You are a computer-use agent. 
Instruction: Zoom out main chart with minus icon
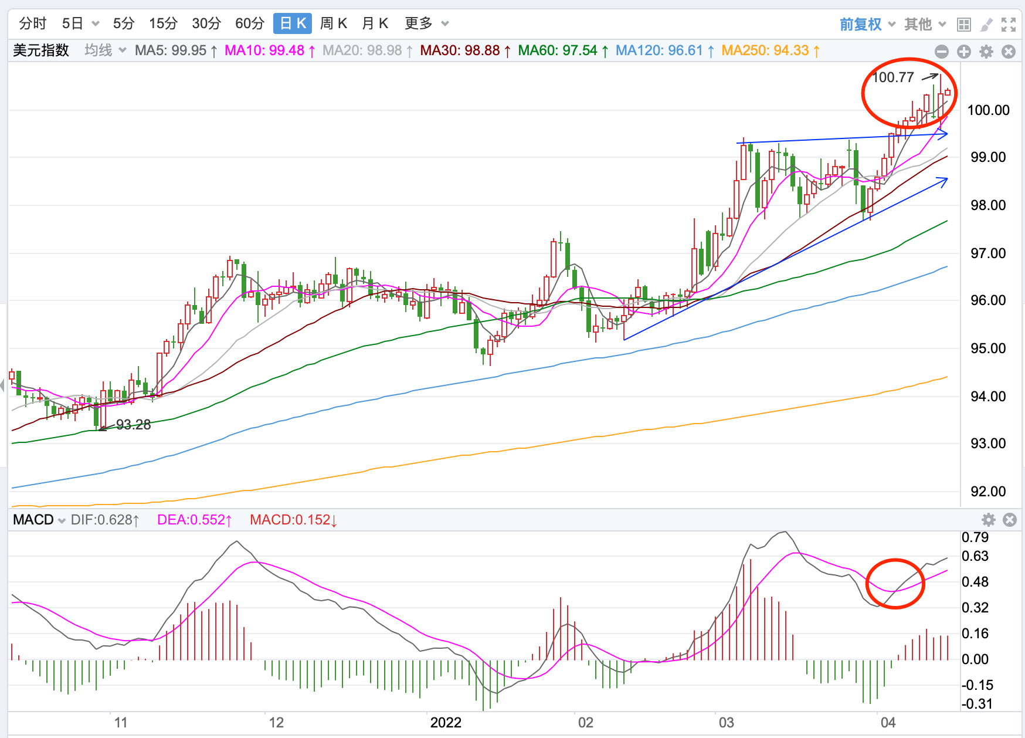point(942,52)
